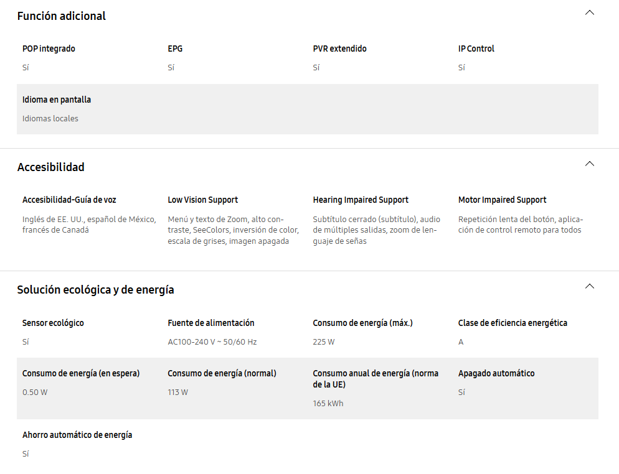Viewport: 619px width, 474px height.
Task: Collapse the Función adicional section chevron
Action: (589, 12)
